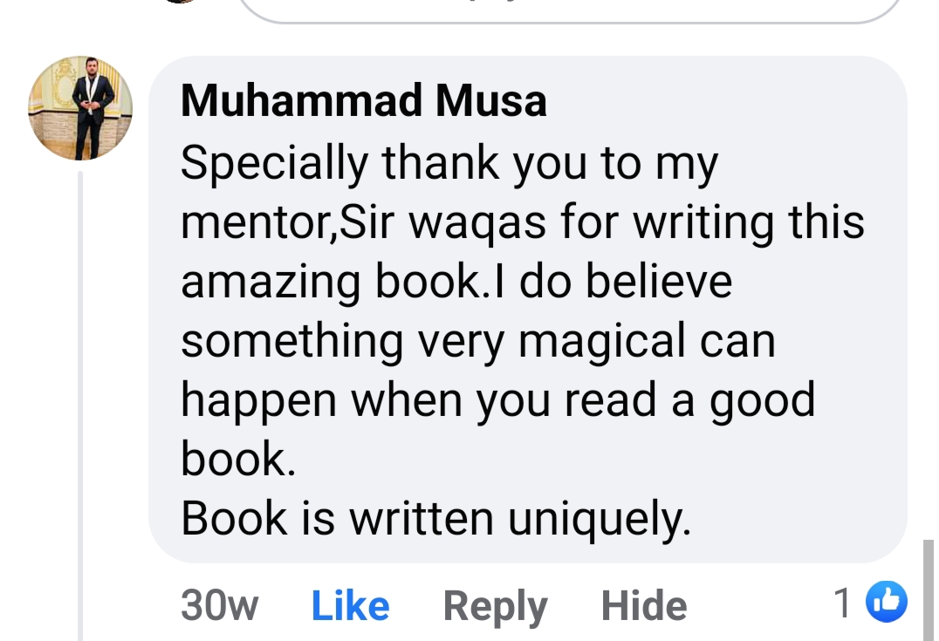Like Muhammad Musa's comment
Image resolution: width=939 pixels, height=641 pixels.
pos(350,606)
